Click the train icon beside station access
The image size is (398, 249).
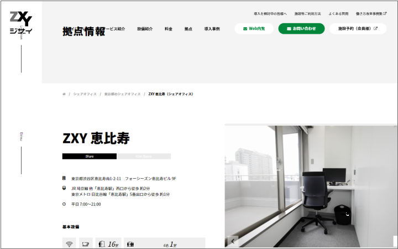pos(64,188)
